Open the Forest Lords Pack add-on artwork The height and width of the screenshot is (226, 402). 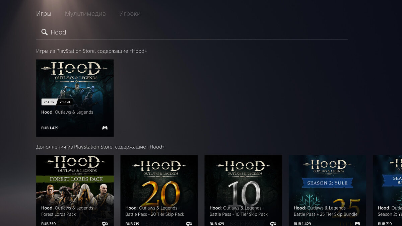75,191
